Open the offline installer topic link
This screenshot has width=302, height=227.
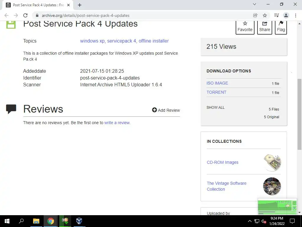click(154, 41)
